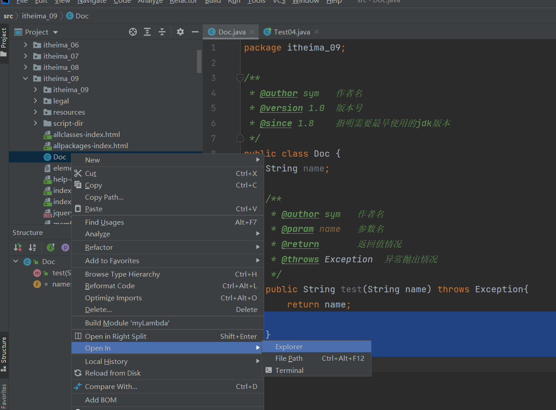Click the Project tree vertical scrollbar
The width and height of the screenshot is (556, 410).
tap(199, 61)
